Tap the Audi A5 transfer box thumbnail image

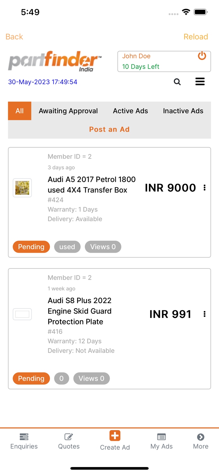[22, 187]
